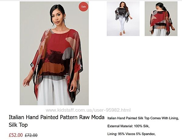Click the white trousers in main photo
Viewport: 182px width, 139px height.
tap(53, 92)
